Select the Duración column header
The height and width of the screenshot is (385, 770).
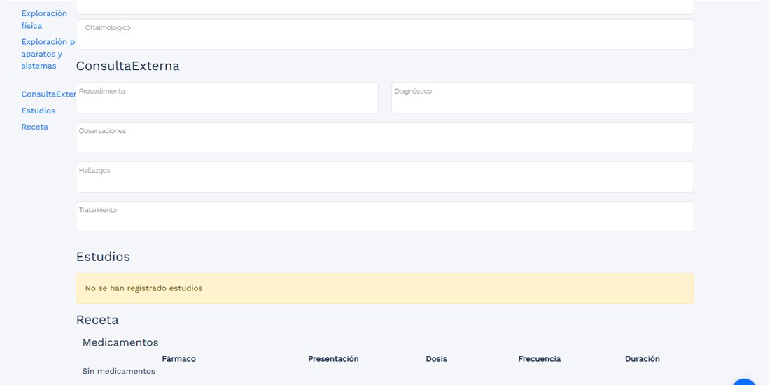coord(643,359)
